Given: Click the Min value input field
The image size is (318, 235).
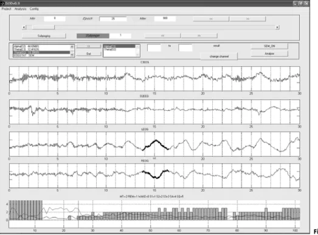Looking at the screenshot, I should point(55,19).
